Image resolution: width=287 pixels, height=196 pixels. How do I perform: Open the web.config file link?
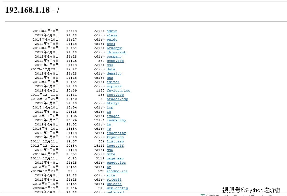[x=117, y=188]
